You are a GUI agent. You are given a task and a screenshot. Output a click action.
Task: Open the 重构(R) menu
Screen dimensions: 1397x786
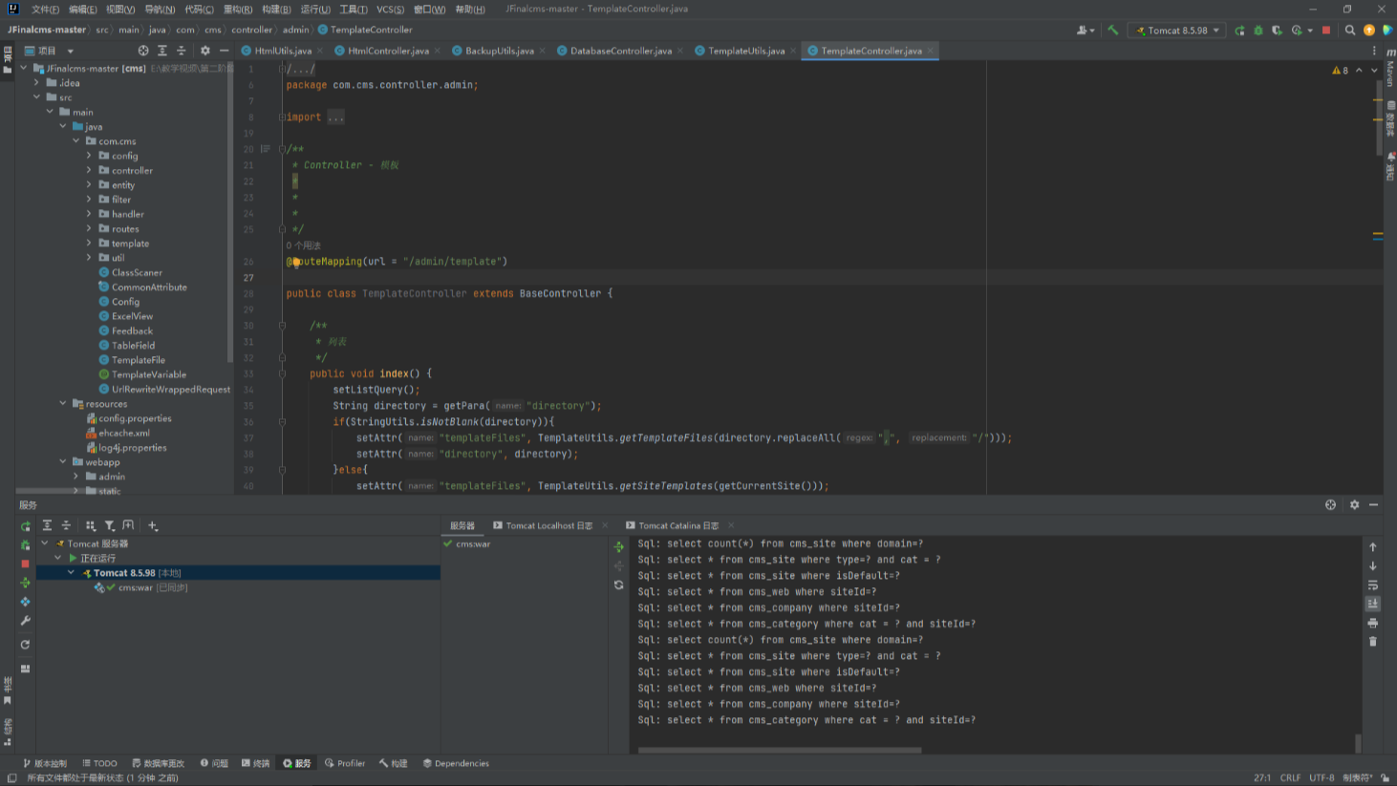point(237,10)
